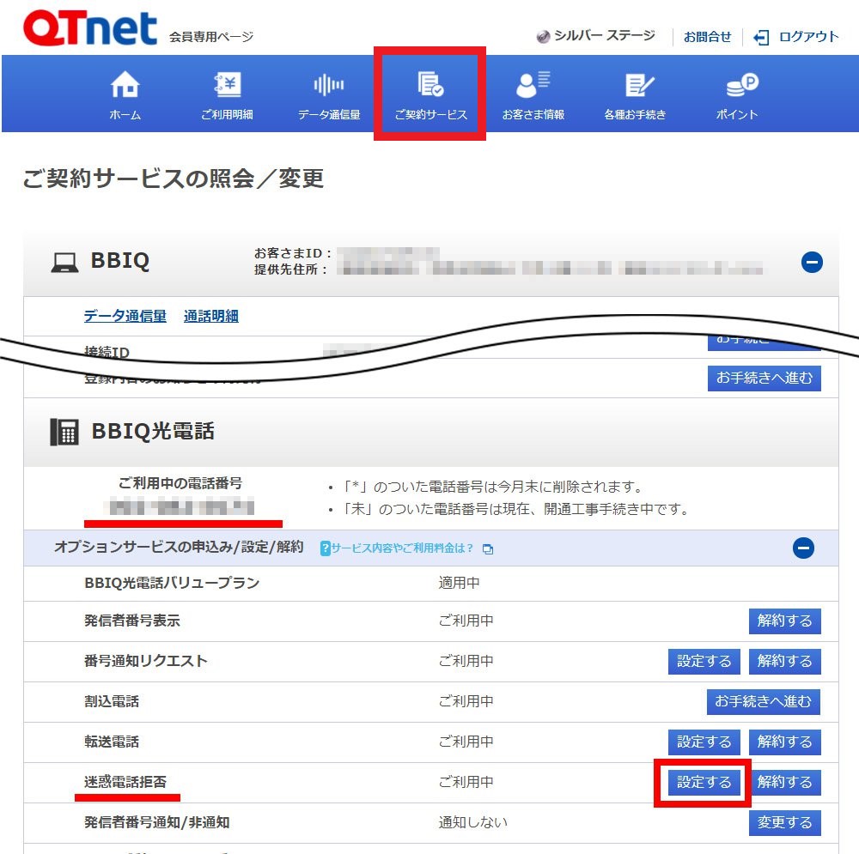Click the 会員専用ページ text

(x=211, y=37)
